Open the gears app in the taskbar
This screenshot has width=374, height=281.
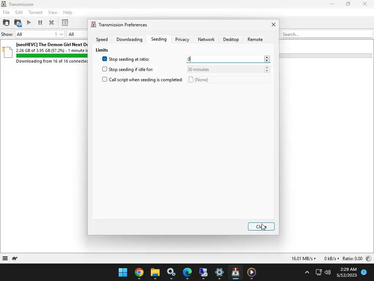(171, 272)
